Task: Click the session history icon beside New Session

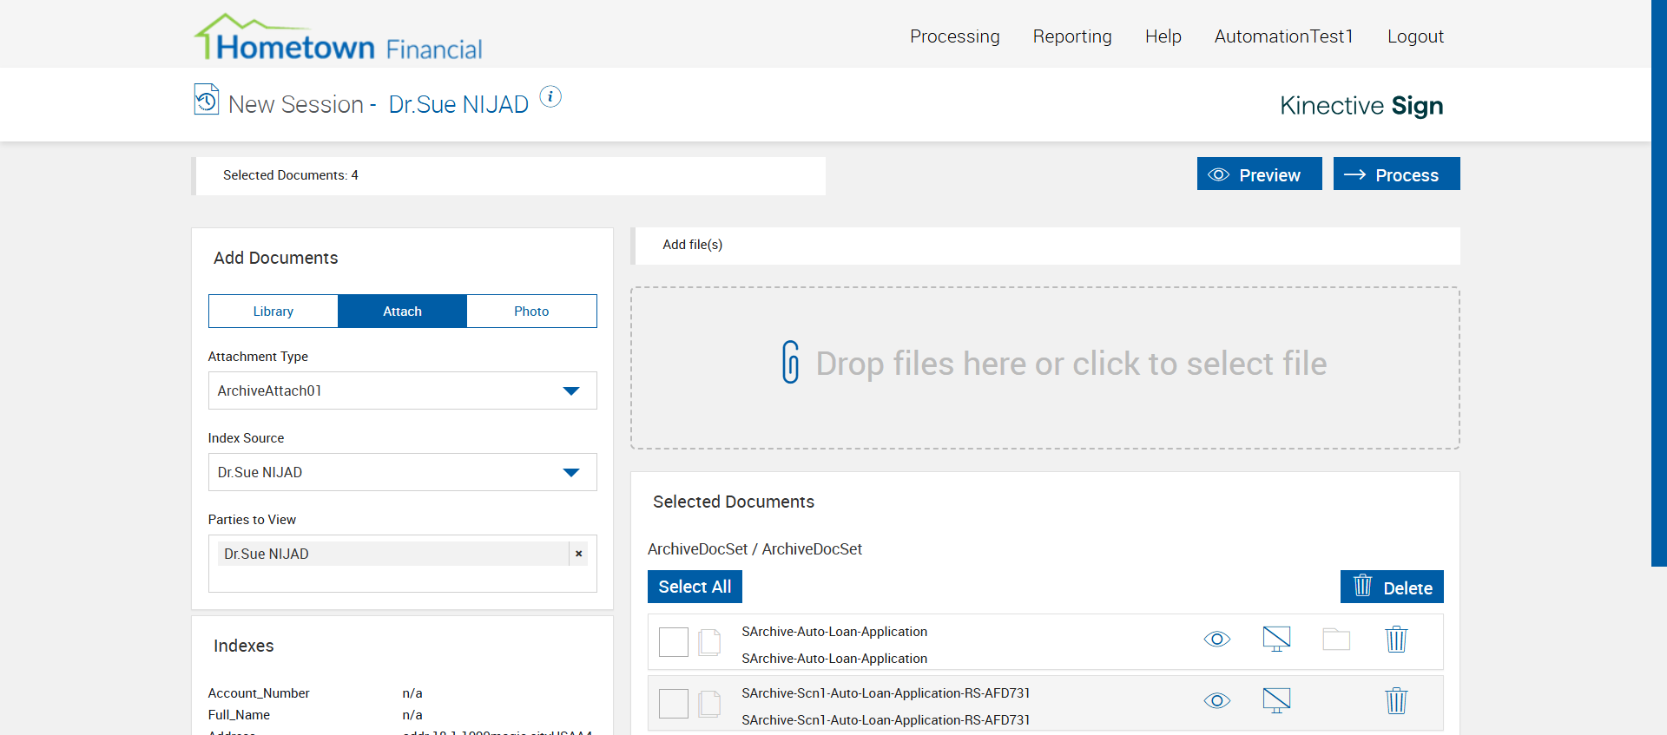Action: [x=206, y=99]
